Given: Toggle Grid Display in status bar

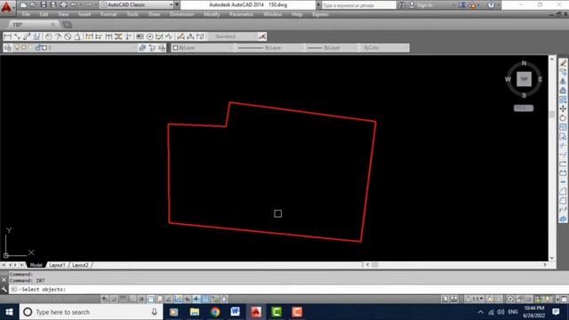Looking at the screenshot, I should (x=123, y=300).
